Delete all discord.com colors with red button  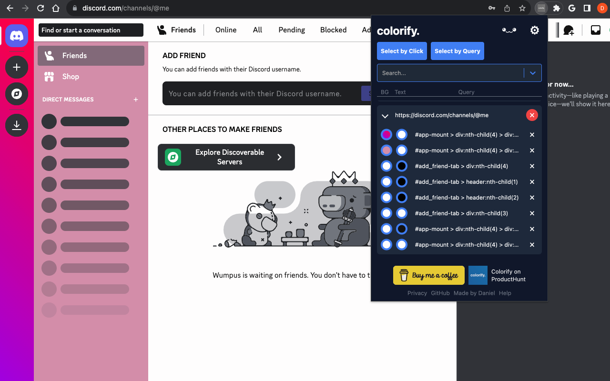(532, 115)
